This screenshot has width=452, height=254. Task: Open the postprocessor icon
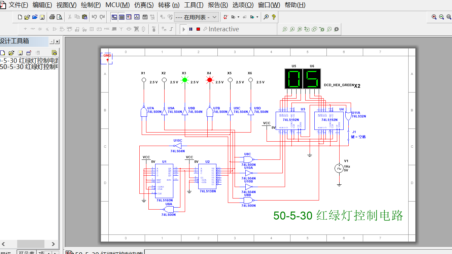tap(145, 17)
